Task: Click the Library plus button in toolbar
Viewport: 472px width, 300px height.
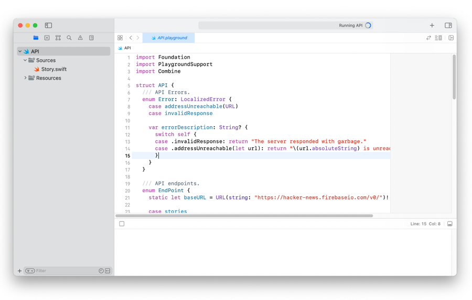Action: (x=432, y=25)
